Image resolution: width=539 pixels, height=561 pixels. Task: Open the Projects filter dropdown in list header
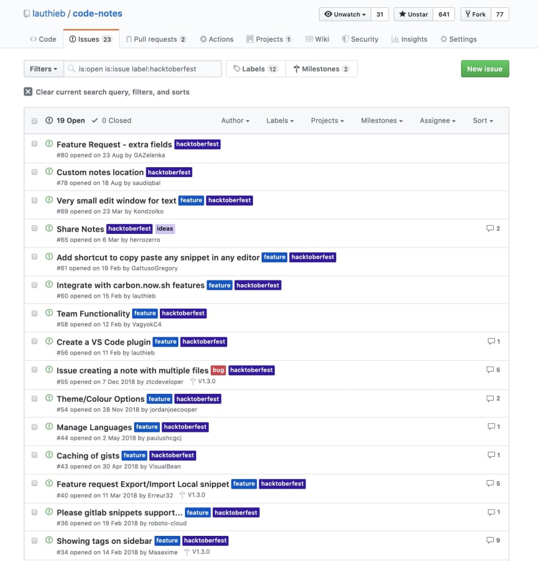coord(327,121)
